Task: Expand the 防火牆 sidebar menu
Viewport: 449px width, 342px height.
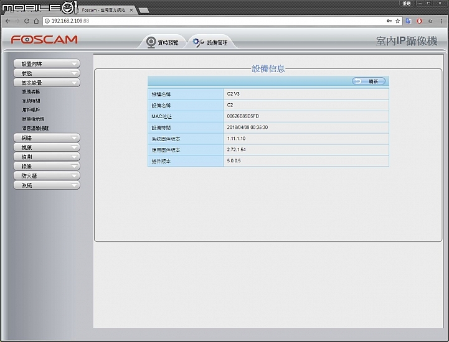Action: [47, 175]
